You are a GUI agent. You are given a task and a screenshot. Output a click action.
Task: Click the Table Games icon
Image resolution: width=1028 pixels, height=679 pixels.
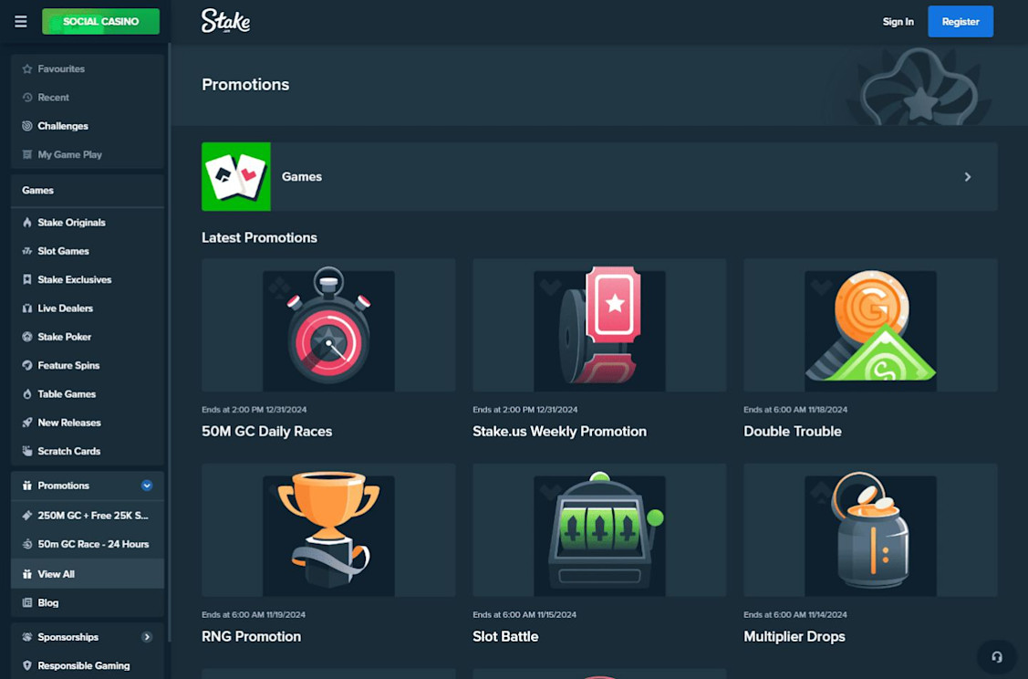[x=26, y=394]
